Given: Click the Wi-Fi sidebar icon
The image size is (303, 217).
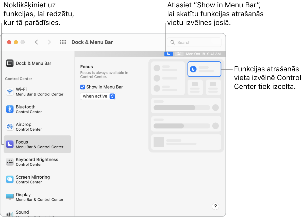Looking at the screenshot, I should tap(10, 92).
